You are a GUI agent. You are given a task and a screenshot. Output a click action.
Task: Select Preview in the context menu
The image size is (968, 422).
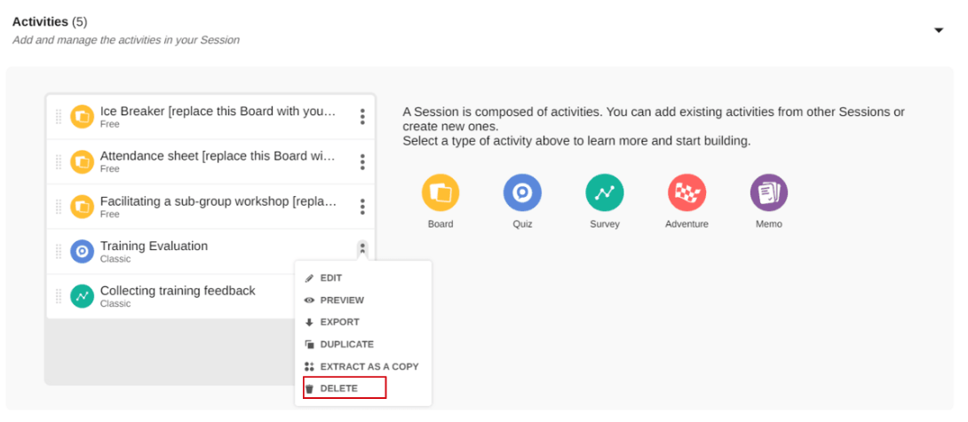pyautogui.click(x=341, y=301)
